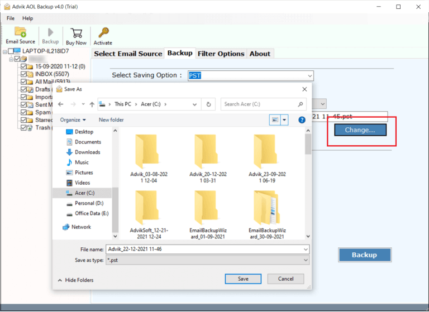Click the large blue Backup button

(365, 255)
